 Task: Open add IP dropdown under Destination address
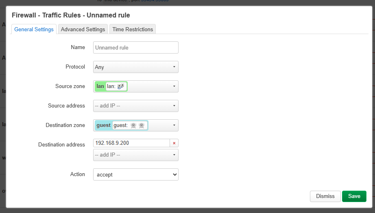click(135, 155)
